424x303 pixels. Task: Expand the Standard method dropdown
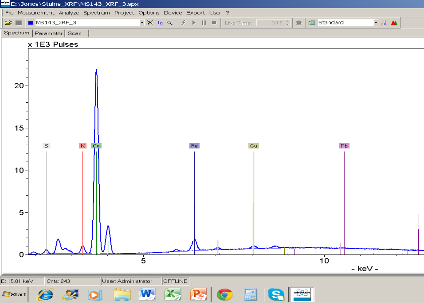(x=376, y=23)
